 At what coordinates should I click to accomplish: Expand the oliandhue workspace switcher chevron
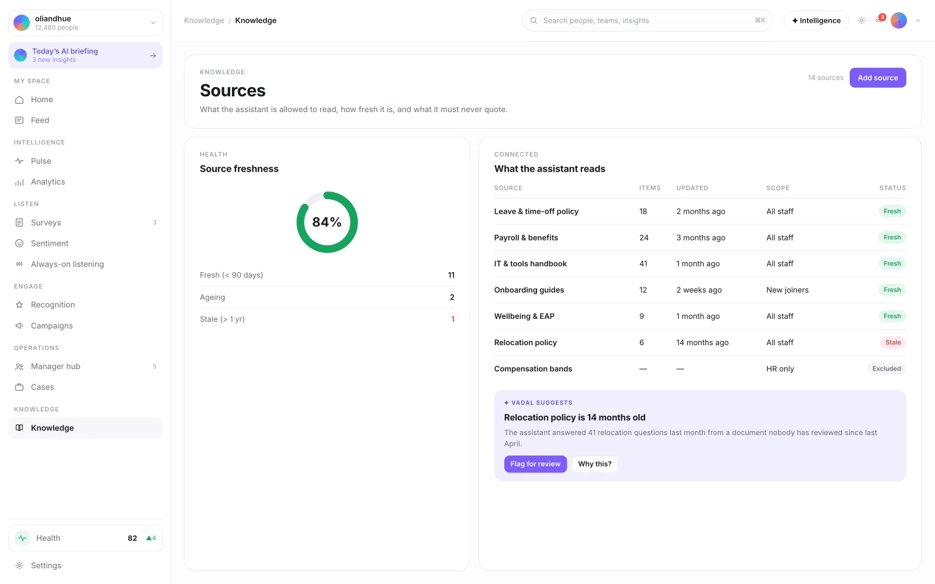[153, 23]
